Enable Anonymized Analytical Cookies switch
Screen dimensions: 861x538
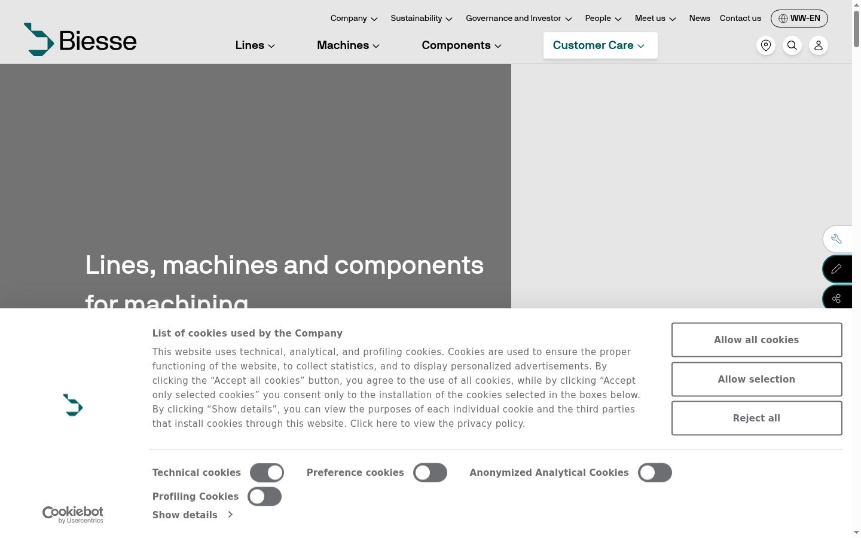[655, 473]
